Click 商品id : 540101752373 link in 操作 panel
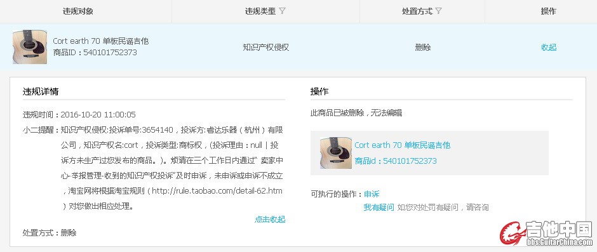The image size is (597, 252). click(396, 161)
